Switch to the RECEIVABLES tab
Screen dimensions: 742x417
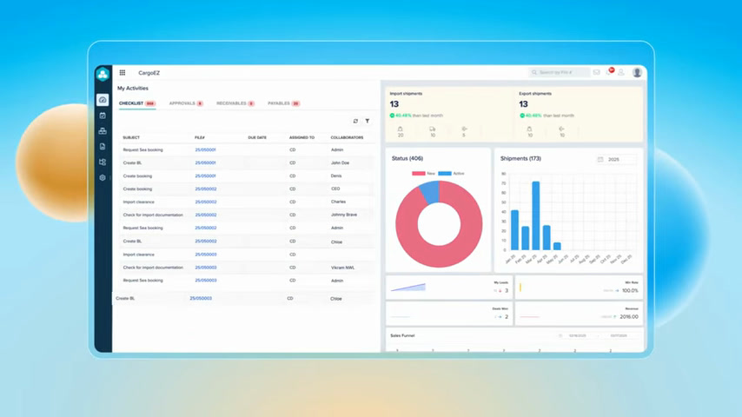pyautogui.click(x=235, y=103)
